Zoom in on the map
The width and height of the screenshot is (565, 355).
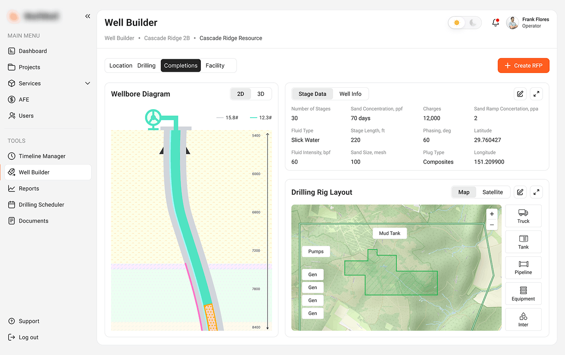(492, 214)
